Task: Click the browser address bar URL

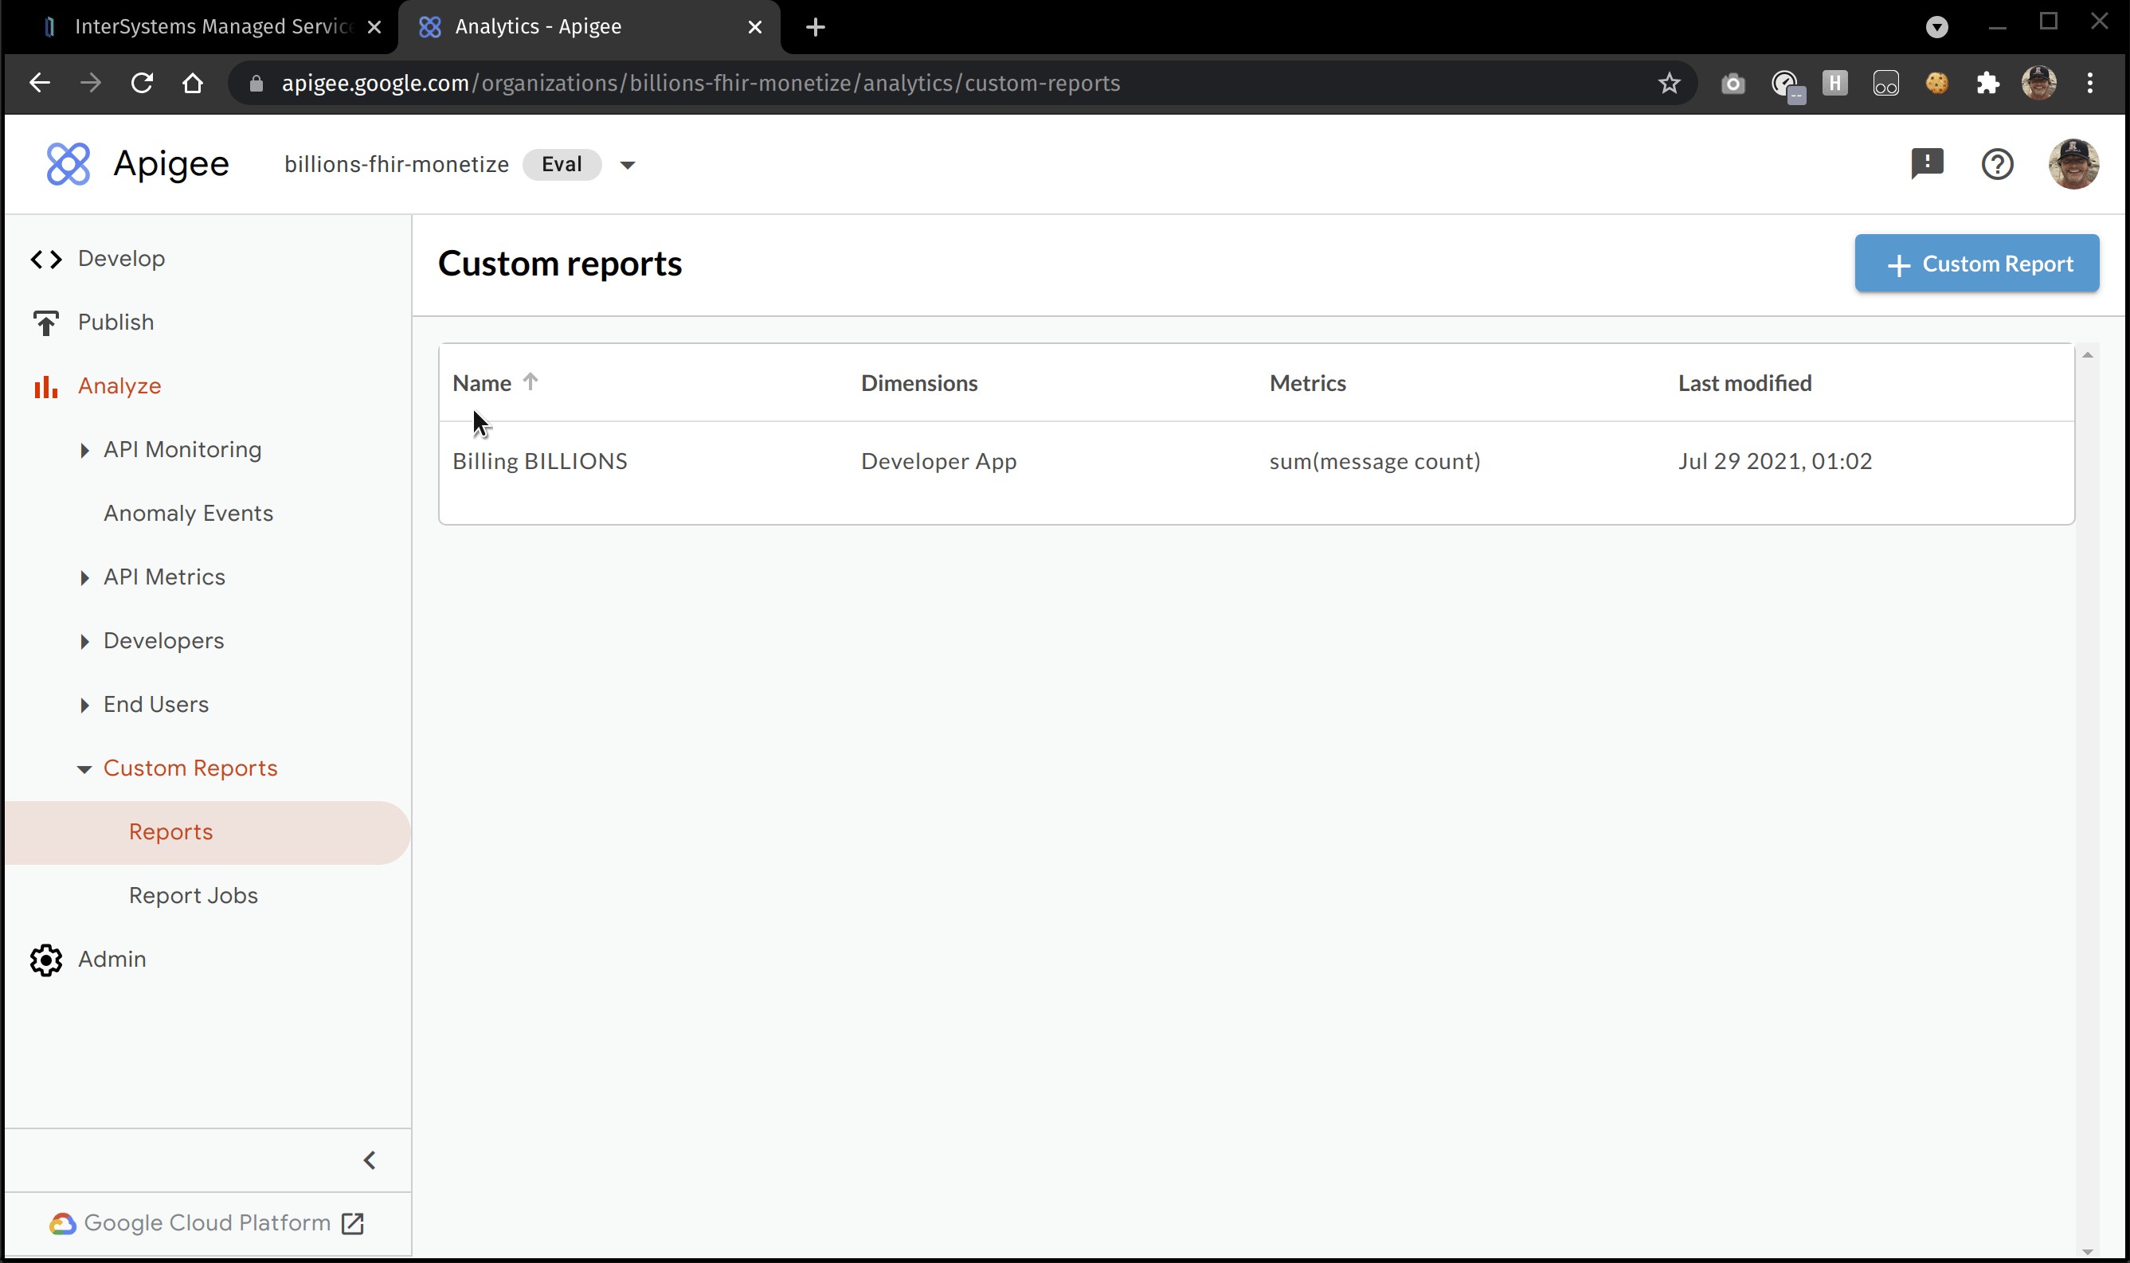Action: point(700,84)
